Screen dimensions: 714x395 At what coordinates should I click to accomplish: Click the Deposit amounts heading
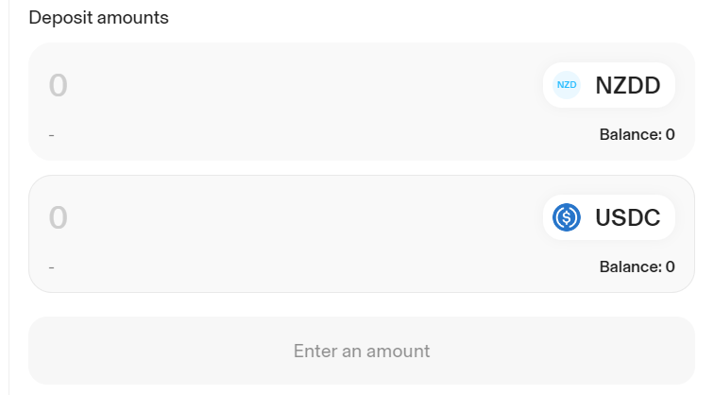(x=99, y=18)
